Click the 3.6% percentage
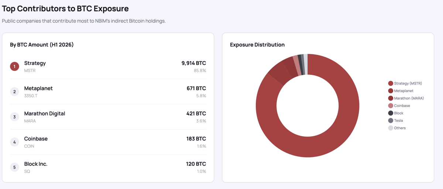Viewport: 443px width, 189px height. [201, 121]
